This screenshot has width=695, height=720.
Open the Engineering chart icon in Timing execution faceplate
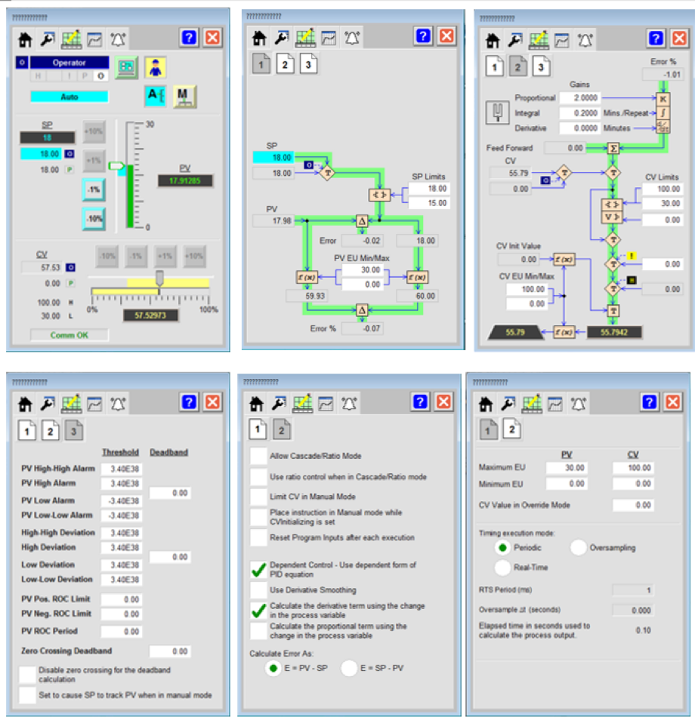click(532, 404)
